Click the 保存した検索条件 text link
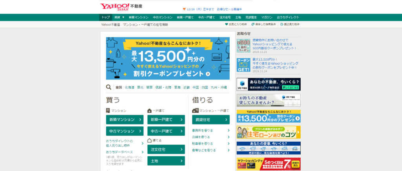Screen dimensions: 402x171 click(x=265, y=25)
